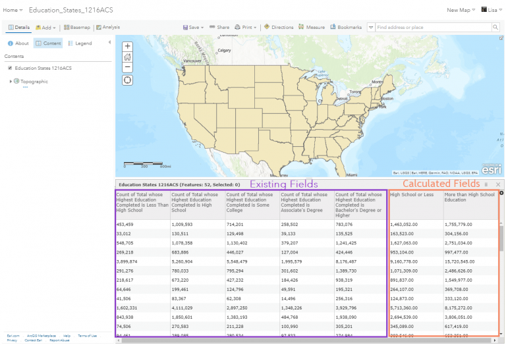Viewport: 506px width, 345px height.
Task: Open the Lisa account menu
Action: point(492,10)
